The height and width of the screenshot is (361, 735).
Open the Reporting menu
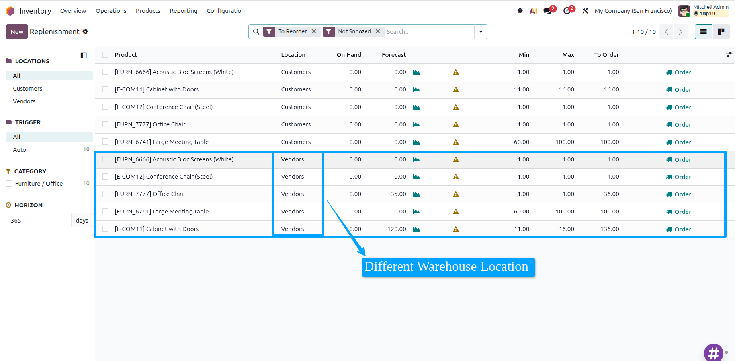[x=183, y=11]
